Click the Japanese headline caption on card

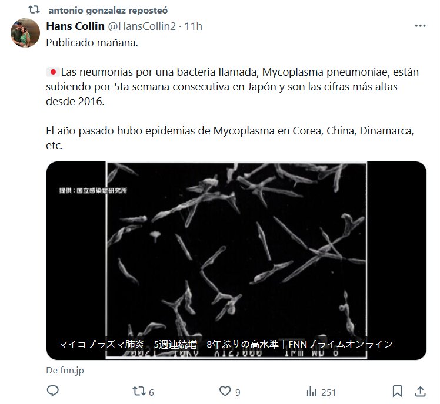tap(226, 344)
